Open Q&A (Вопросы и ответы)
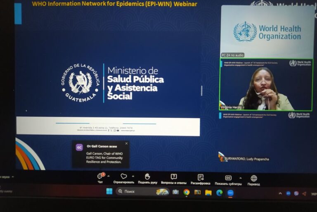The width and height of the screenshot is (317, 212). coord(174,177)
